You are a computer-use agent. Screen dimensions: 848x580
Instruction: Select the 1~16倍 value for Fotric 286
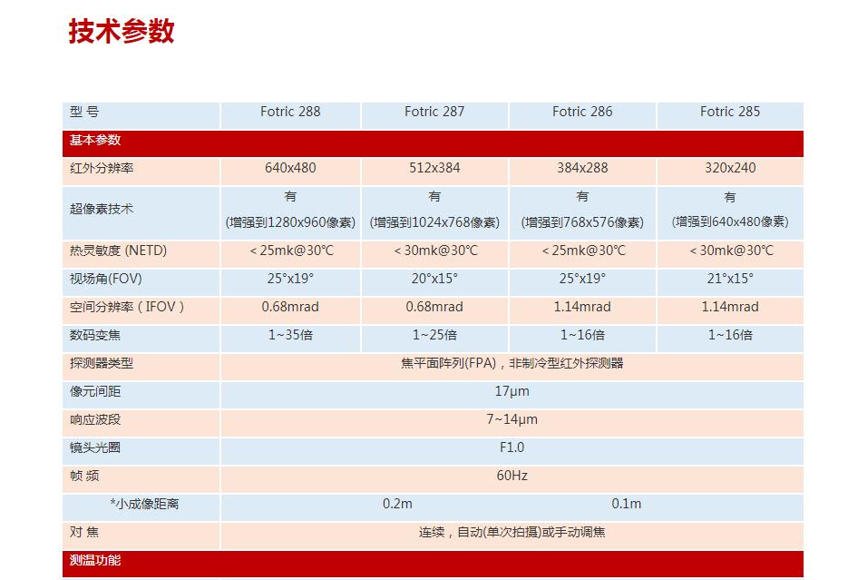point(582,335)
